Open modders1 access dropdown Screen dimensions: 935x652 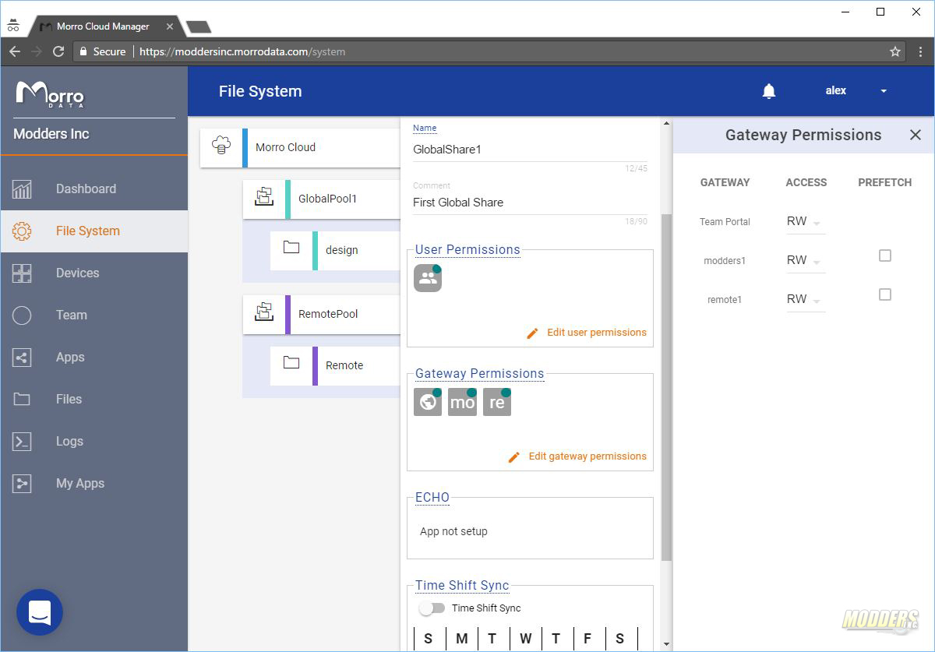805,261
